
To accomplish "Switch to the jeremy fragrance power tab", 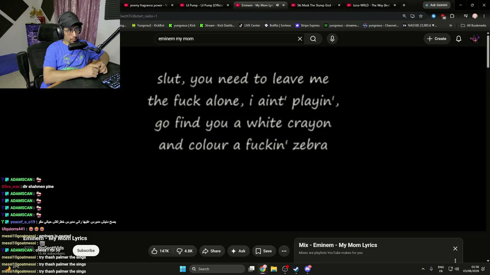I will (149, 5).
